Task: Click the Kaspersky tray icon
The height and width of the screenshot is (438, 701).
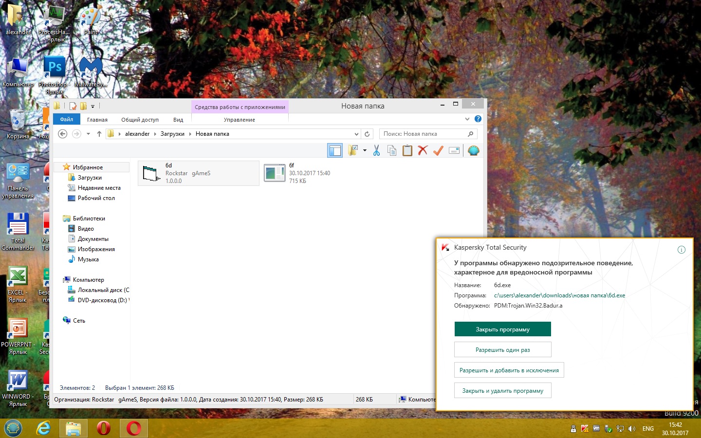Action: pos(585,429)
